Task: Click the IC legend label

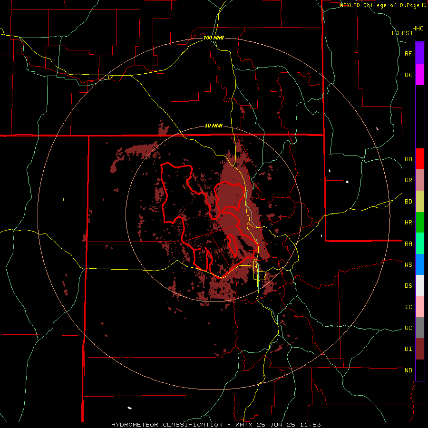Action: [x=408, y=307]
